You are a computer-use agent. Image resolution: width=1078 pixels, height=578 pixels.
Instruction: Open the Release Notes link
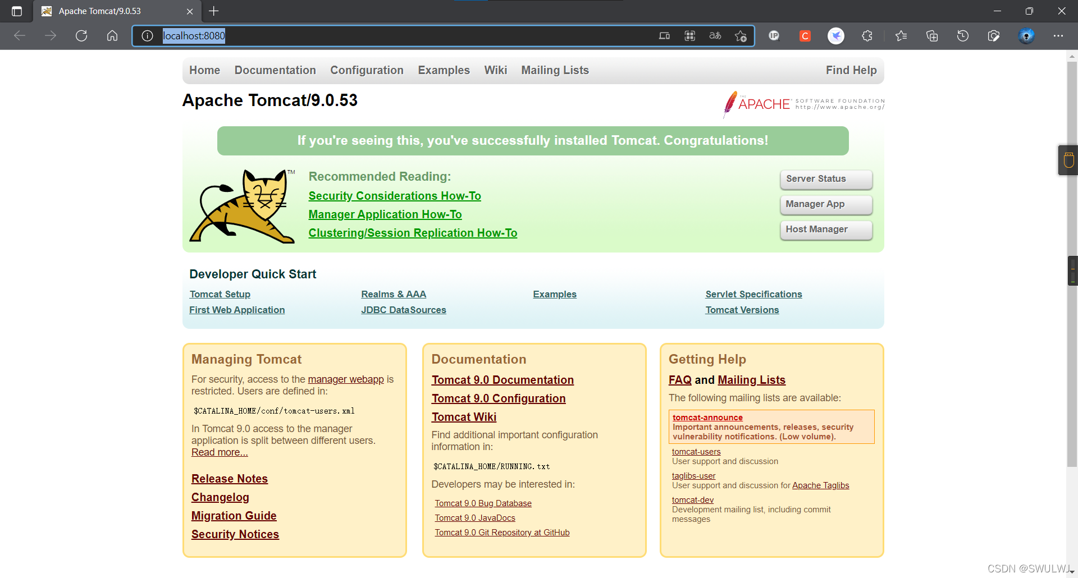pos(230,479)
